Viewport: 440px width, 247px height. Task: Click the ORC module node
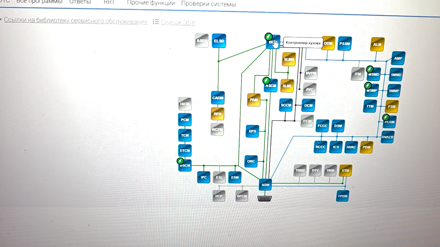[251, 161]
